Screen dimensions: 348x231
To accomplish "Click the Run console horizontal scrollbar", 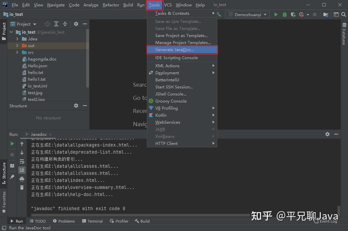I will pyautogui.click(x=140, y=215).
